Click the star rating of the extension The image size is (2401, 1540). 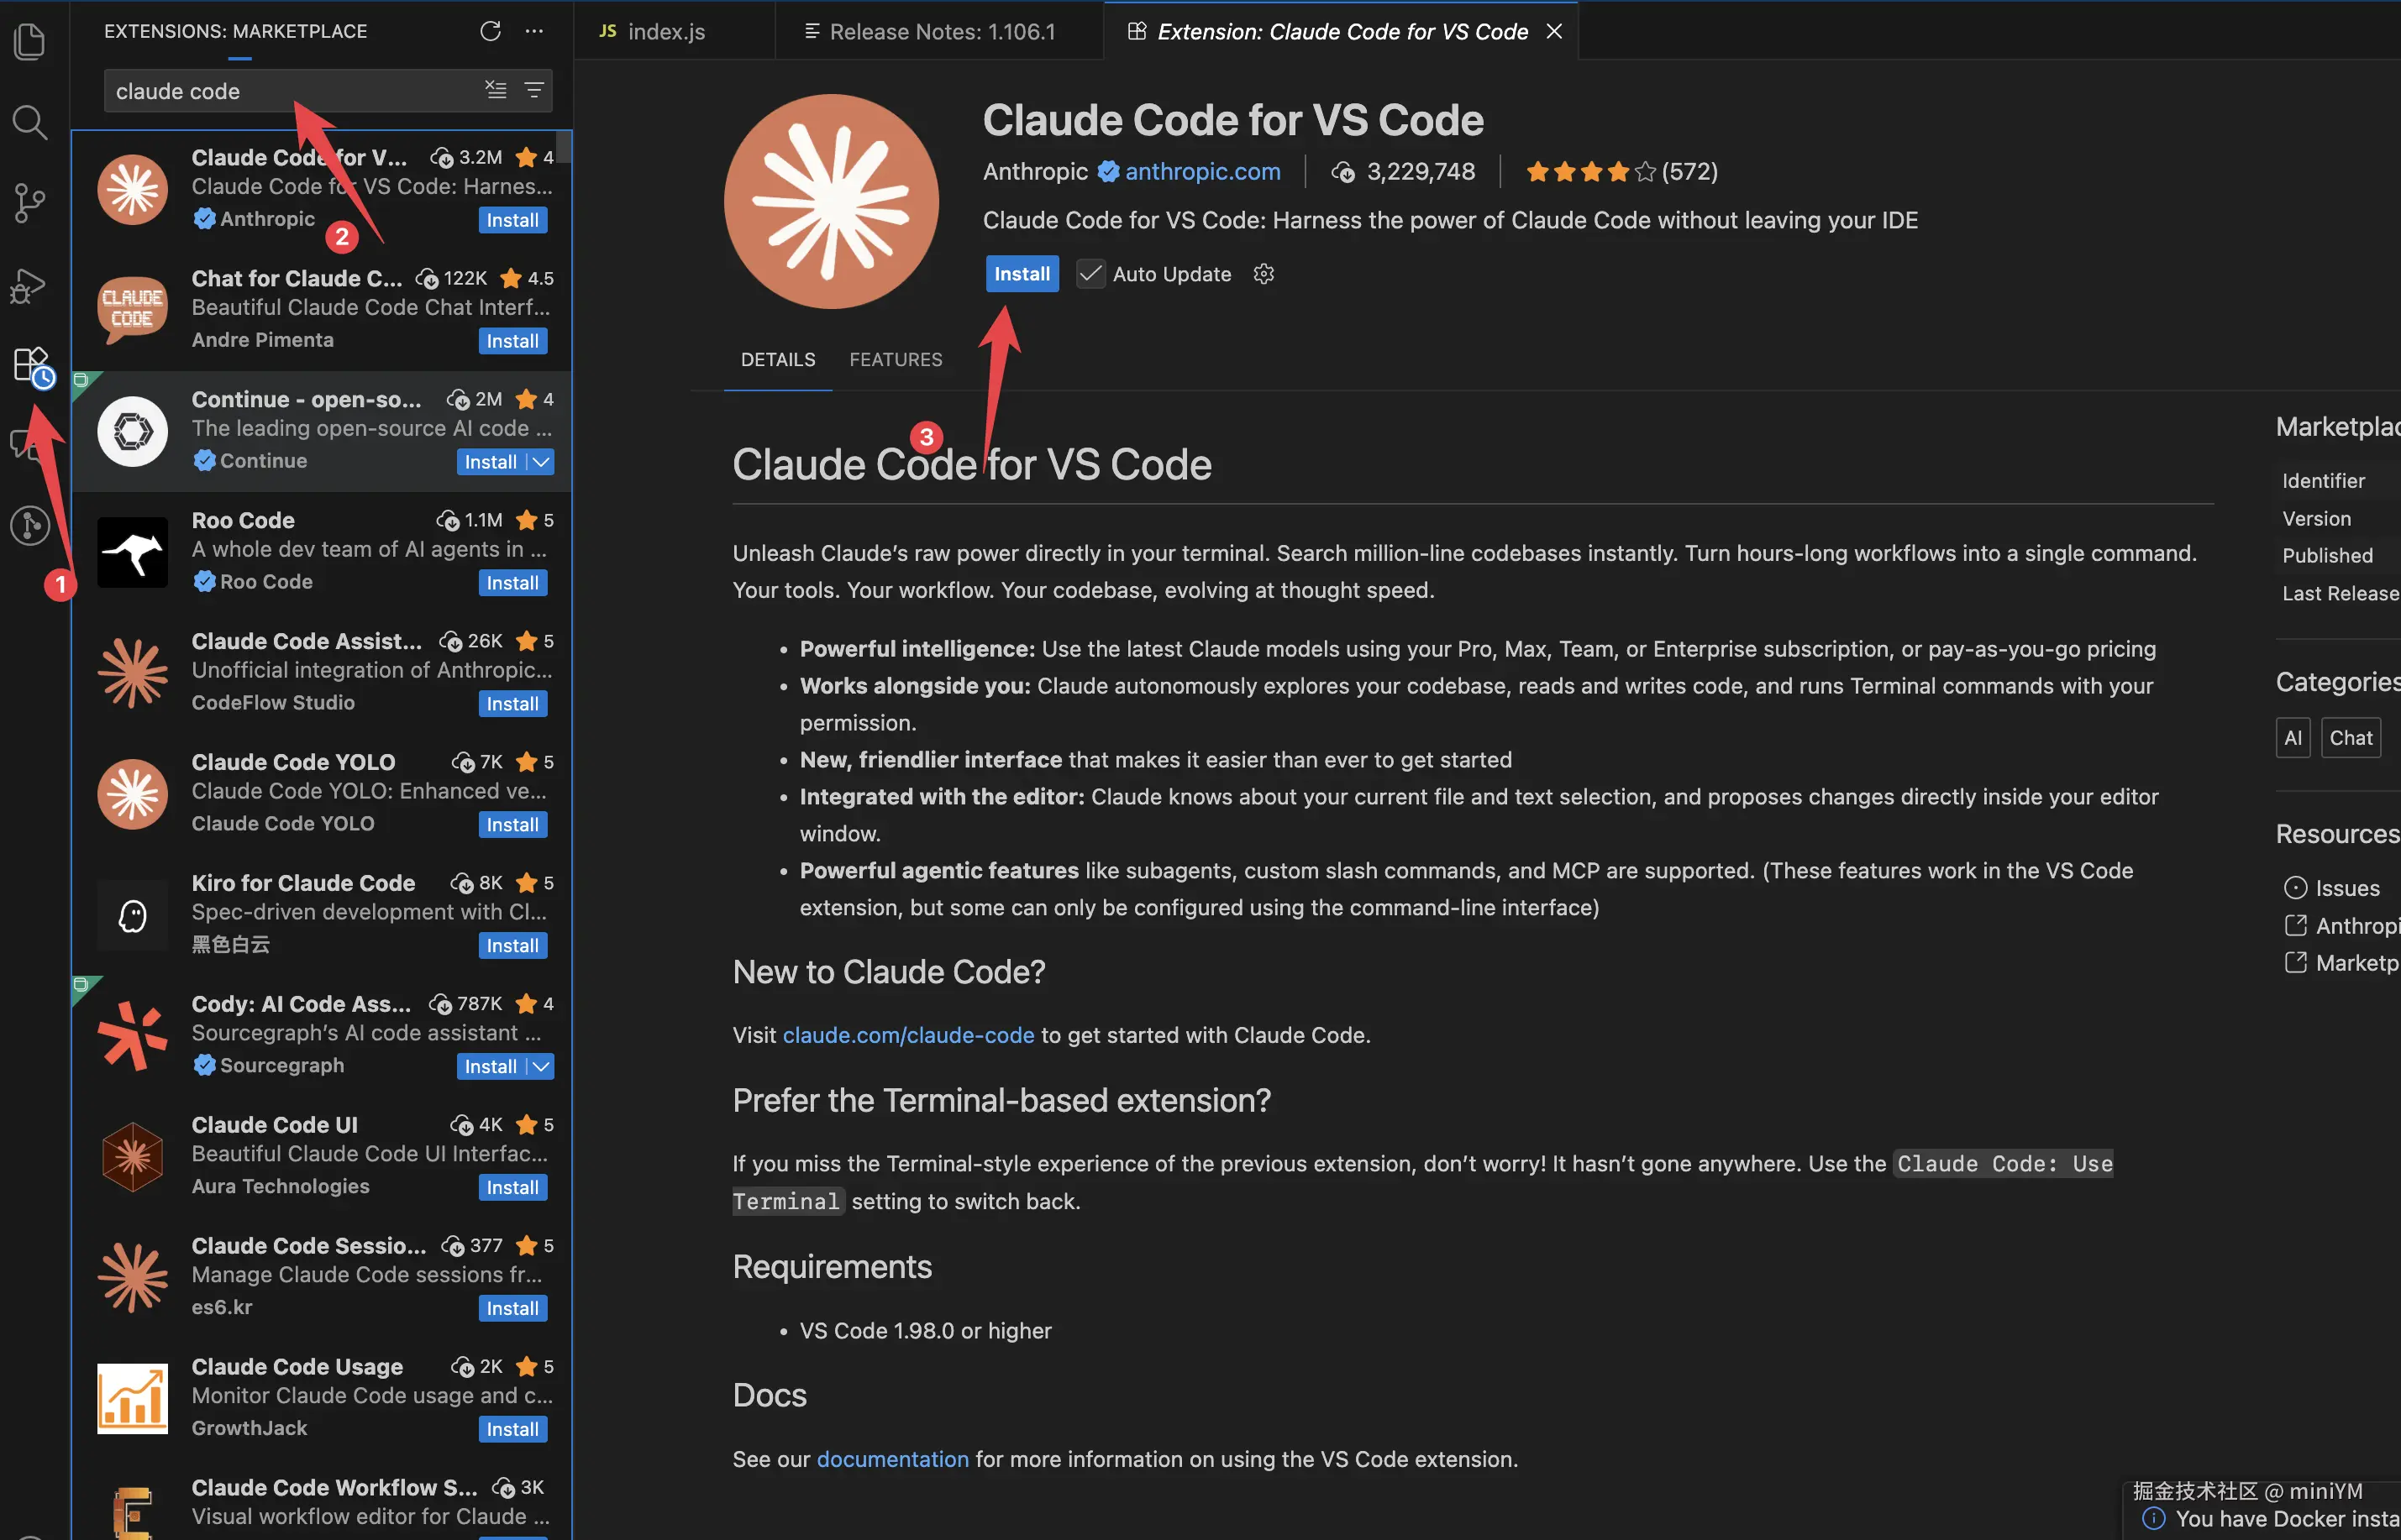(1590, 172)
